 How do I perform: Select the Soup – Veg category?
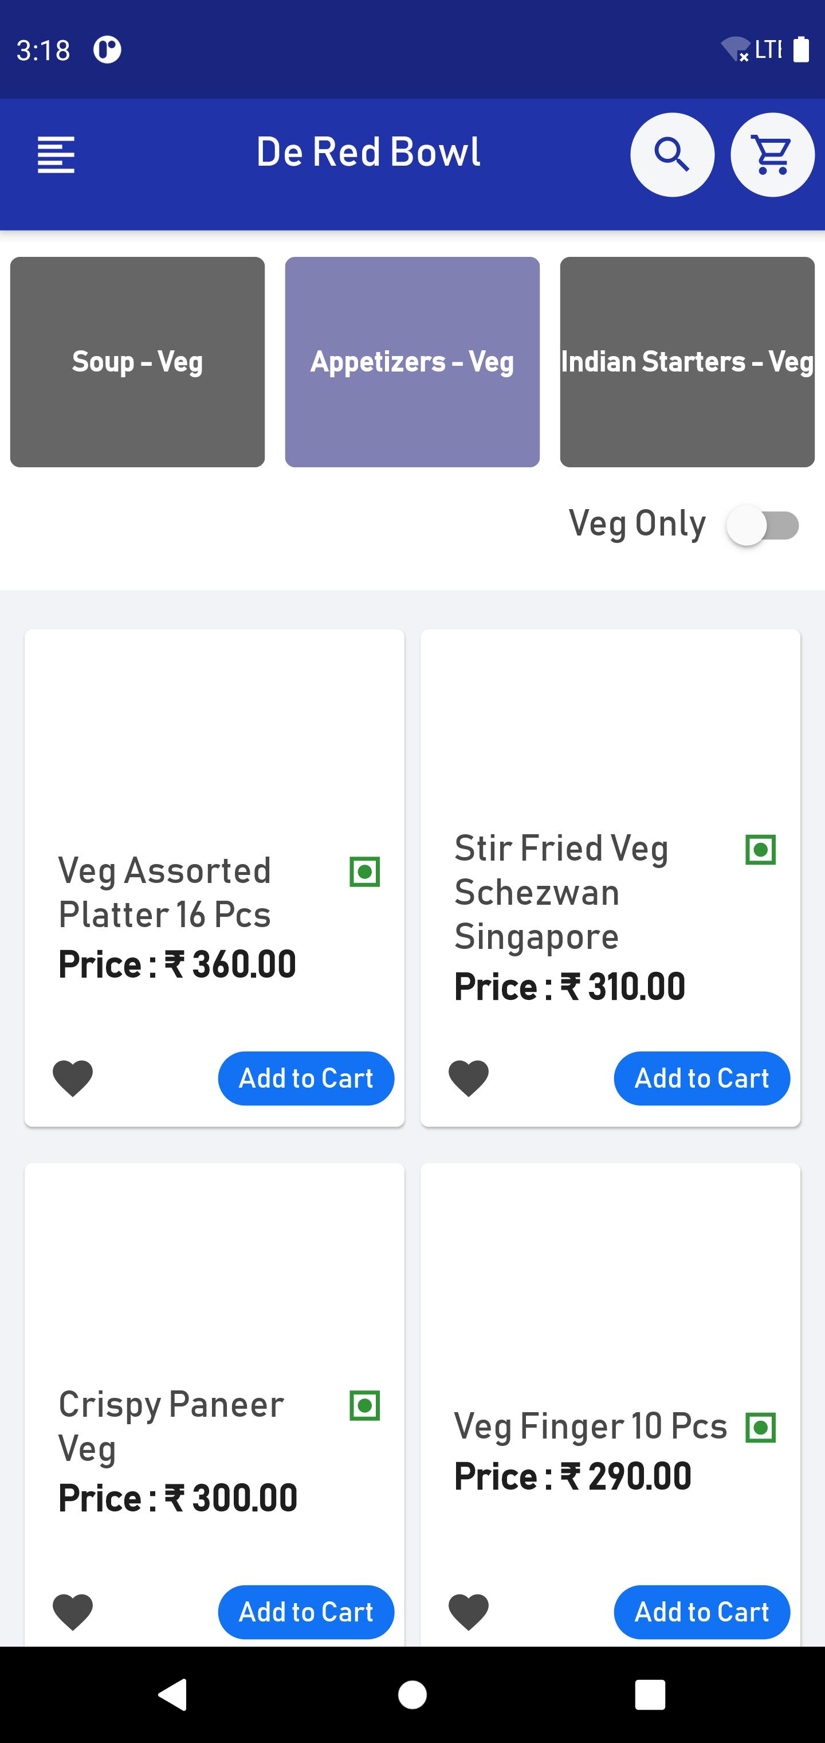pos(137,362)
